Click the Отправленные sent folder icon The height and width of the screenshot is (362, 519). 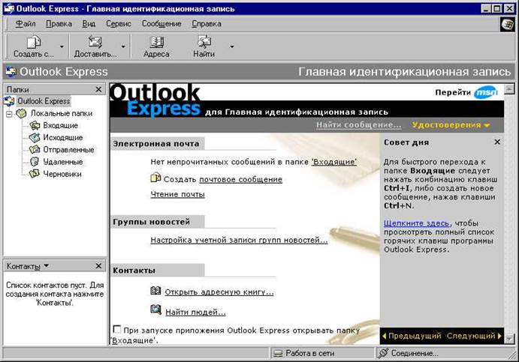(35, 150)
